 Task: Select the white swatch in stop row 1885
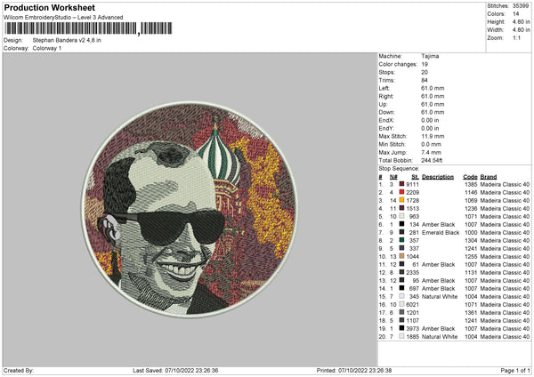click(x=402, y=336)
